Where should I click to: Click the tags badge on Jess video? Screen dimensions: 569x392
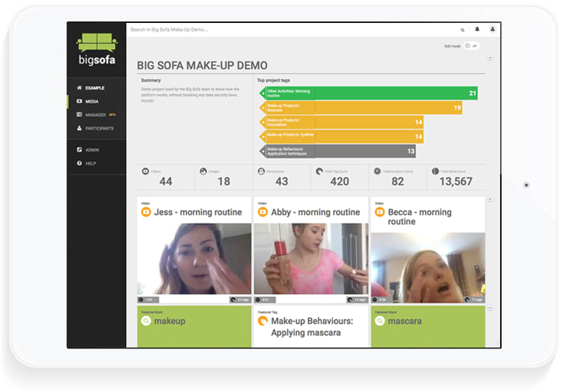(x=240, y=300)
